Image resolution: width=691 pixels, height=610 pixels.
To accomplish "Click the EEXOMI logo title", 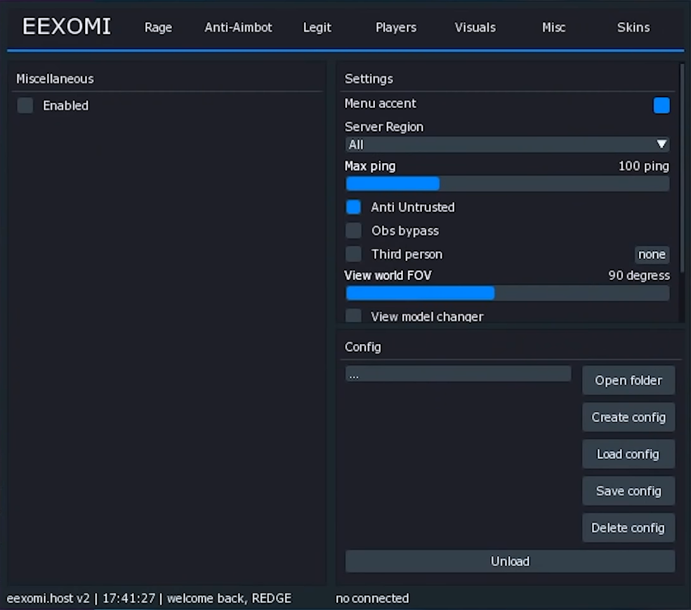I will coord(67,27).
